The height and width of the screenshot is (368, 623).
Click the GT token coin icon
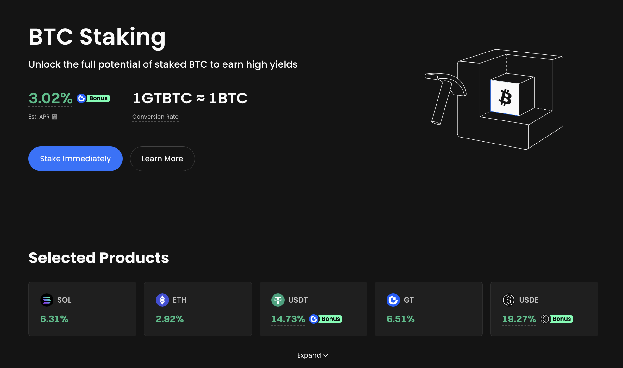[x=393, y=300]
